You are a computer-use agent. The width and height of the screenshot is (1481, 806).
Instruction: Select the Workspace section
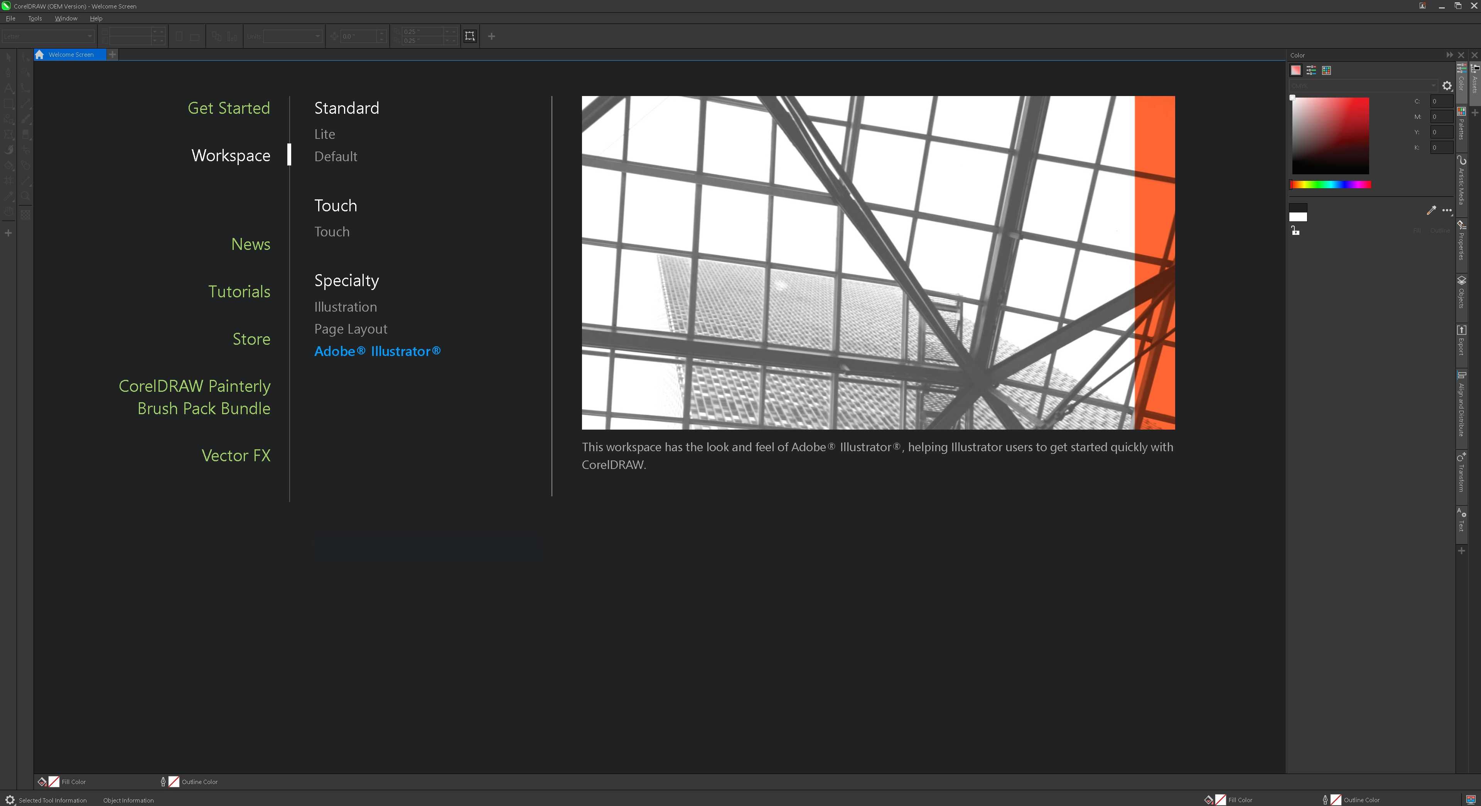231,155
